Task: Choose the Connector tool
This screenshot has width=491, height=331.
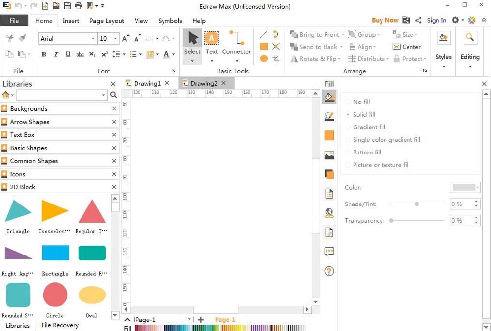Action: coord(237,43)
